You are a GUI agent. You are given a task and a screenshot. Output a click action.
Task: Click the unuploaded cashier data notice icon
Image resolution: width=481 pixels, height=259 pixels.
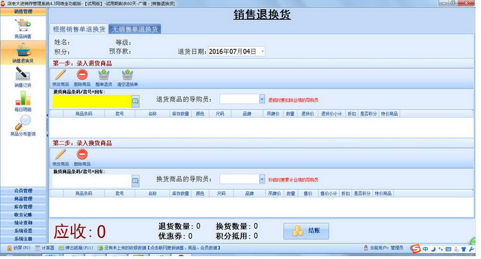tap(100, 248)
